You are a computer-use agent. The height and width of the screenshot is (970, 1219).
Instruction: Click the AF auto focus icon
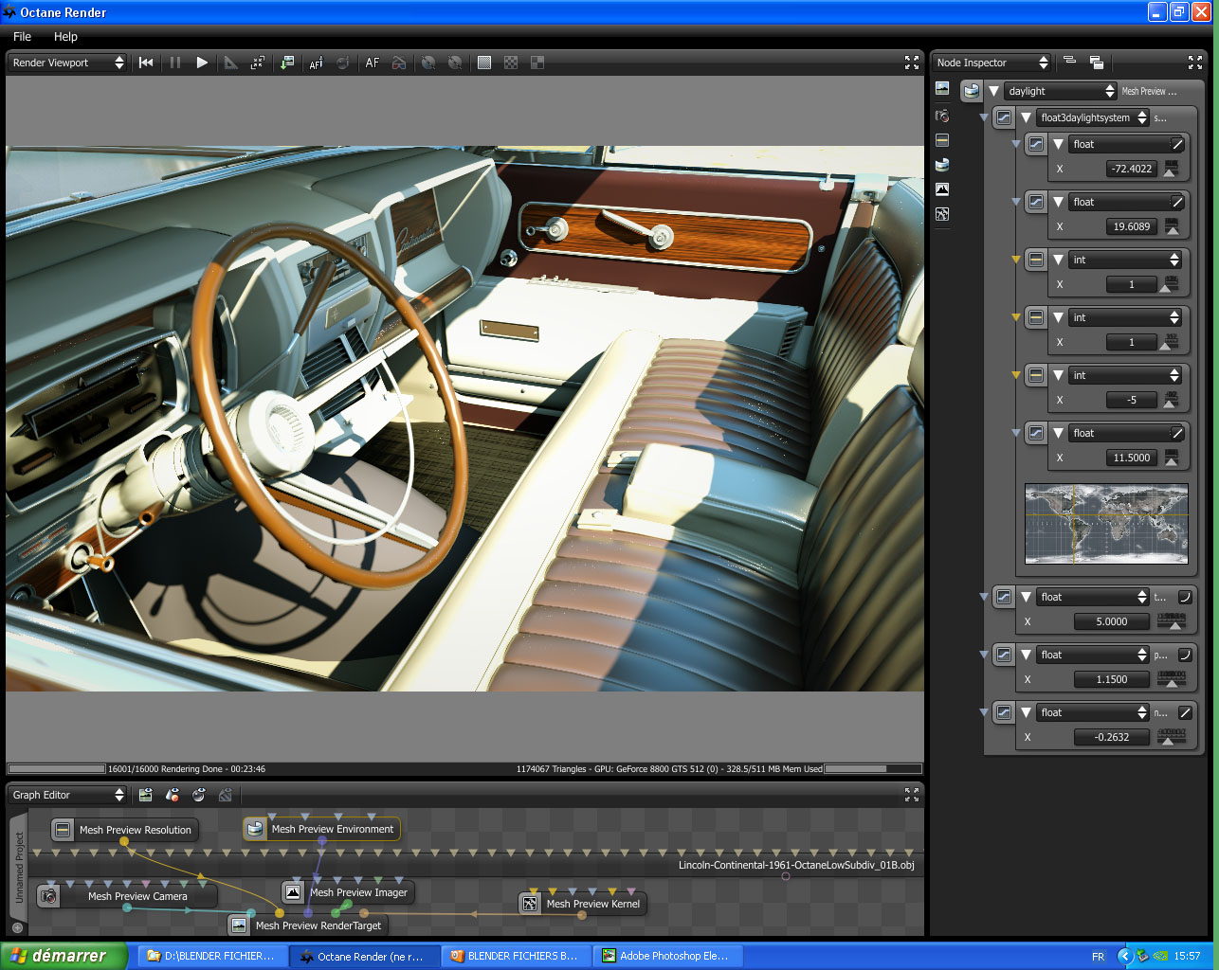coord(372,63)
